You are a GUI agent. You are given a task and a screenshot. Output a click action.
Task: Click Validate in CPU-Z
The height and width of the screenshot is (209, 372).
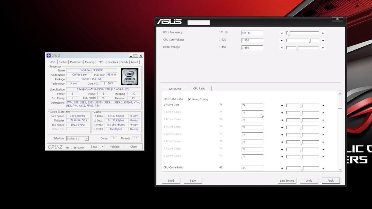115,147
